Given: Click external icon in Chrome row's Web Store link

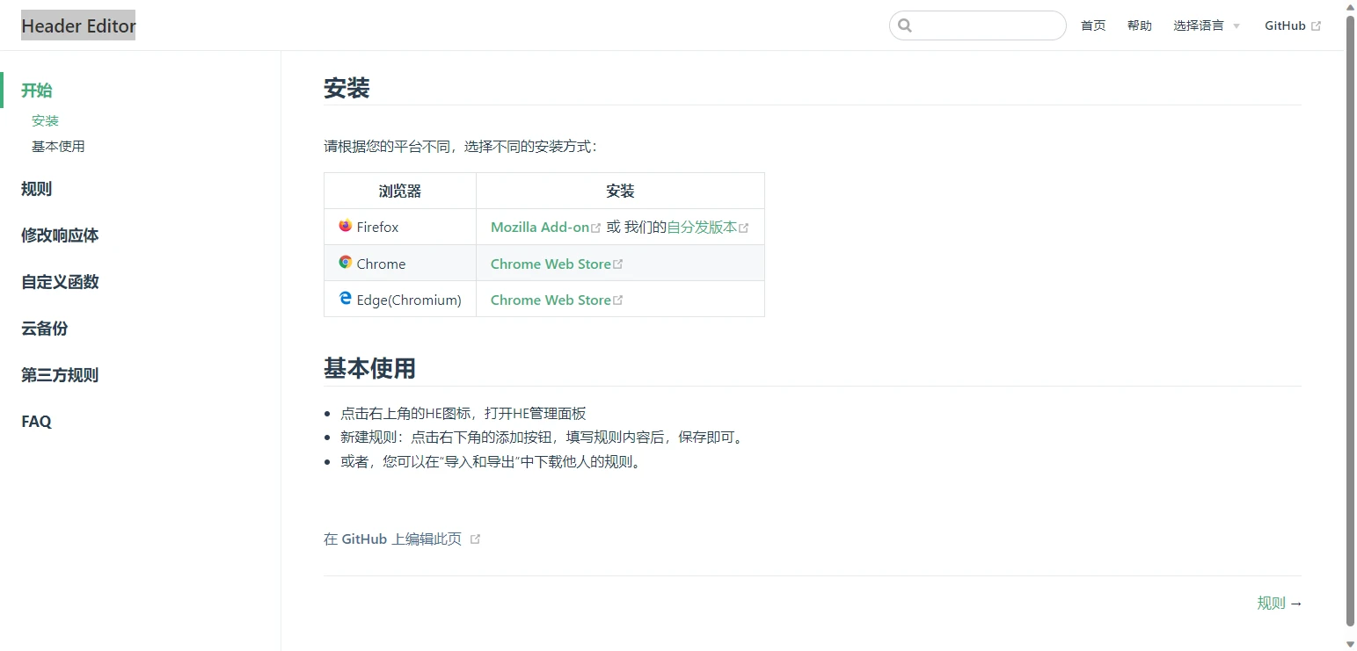Looking at the screenshot, I should [617, 264].
